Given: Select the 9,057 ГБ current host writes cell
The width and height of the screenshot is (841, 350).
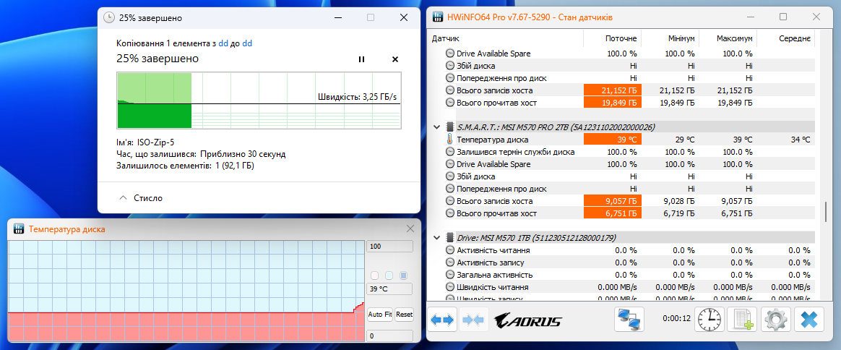Looking at the screenshot, I should click(x=612, y=201).
